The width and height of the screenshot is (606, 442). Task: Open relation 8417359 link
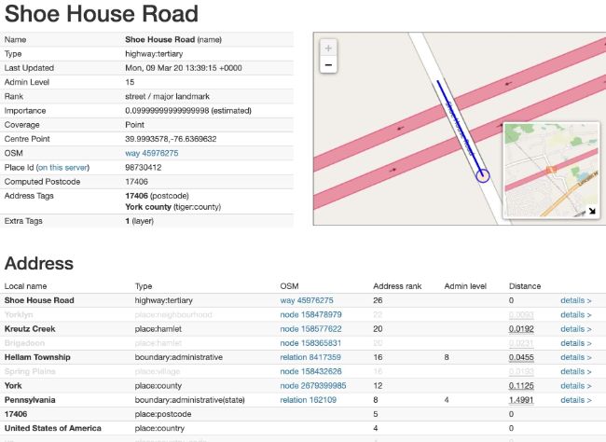point(315,357)
